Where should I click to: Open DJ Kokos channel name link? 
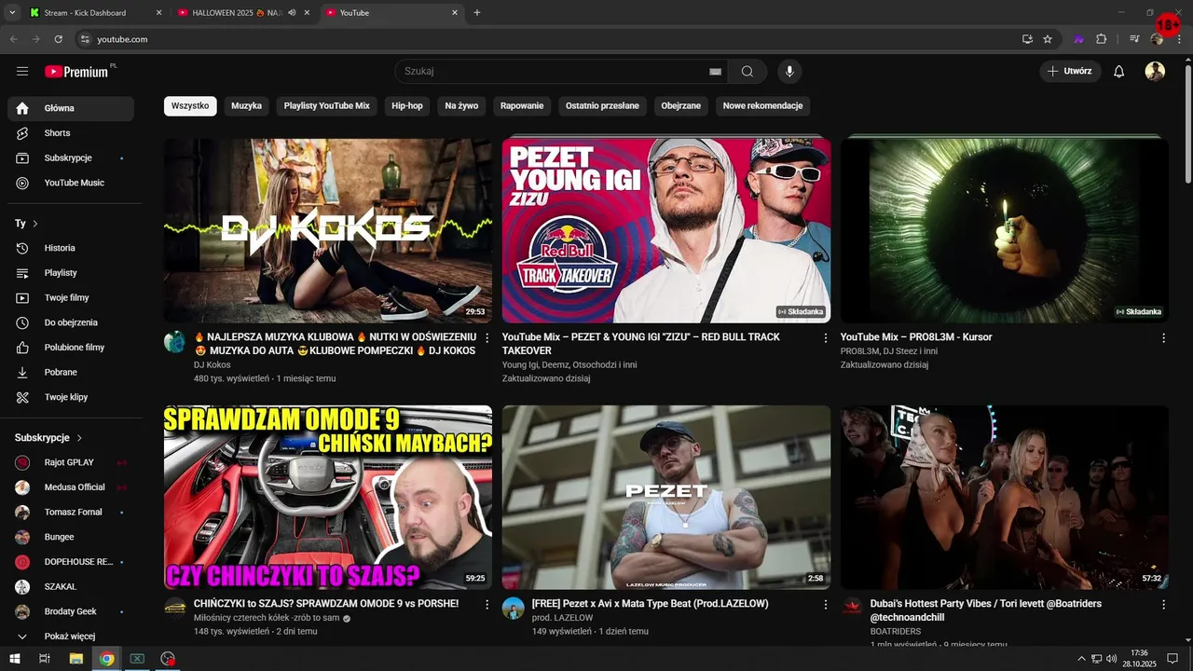(x=213, y=365)
